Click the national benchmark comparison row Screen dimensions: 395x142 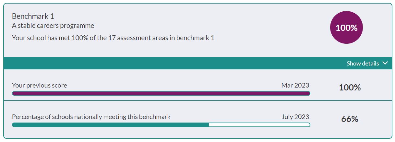click(197, 119)
